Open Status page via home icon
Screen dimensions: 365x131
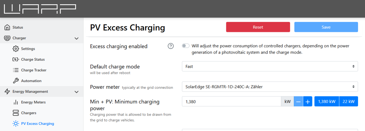coord(7,27)
